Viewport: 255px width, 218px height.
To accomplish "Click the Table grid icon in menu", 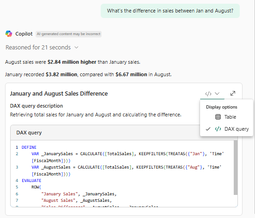I will pos(218,117).
